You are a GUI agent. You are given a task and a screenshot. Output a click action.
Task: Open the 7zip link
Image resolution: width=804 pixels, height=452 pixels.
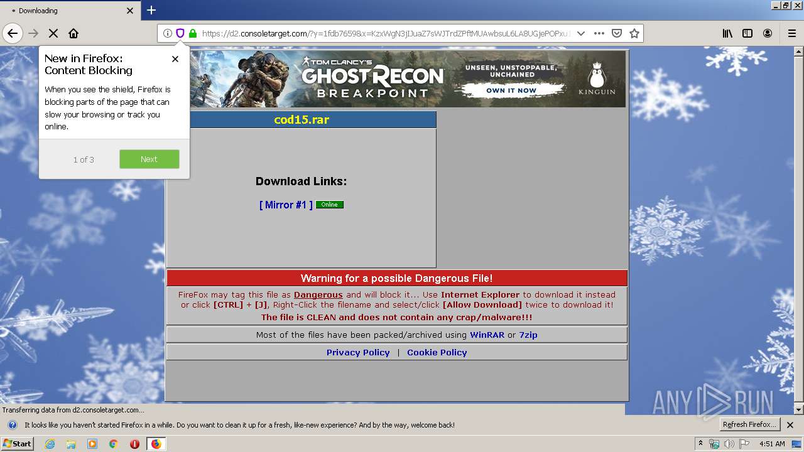coord(528,335)
